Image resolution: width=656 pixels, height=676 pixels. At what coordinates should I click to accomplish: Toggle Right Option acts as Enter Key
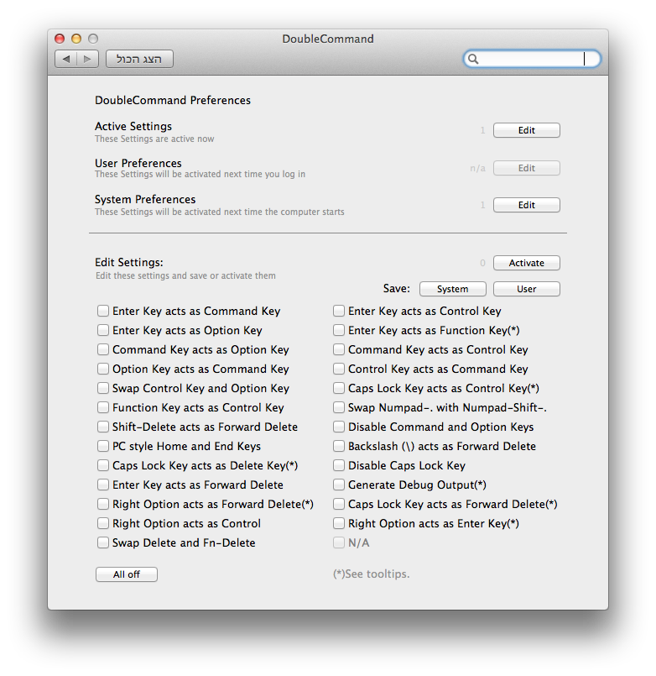pyautogui.click(x=339, y=523)
